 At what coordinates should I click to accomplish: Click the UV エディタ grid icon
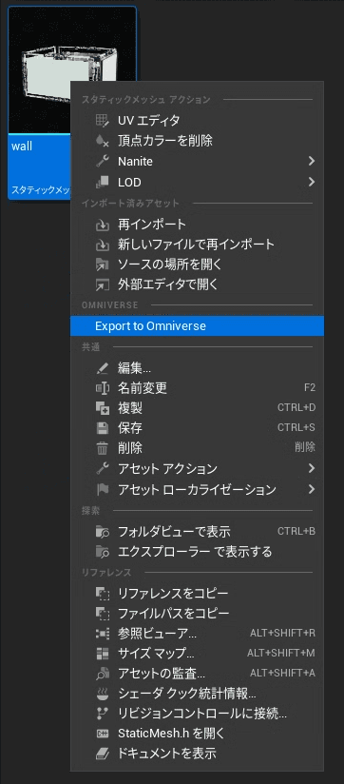pos(102,121)
